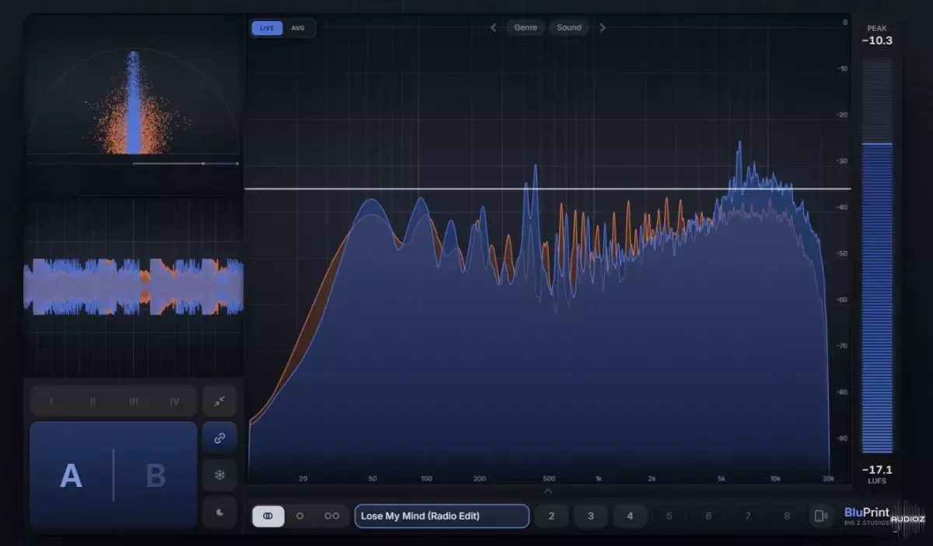Select reference slot 5

(x=669, y=516)
